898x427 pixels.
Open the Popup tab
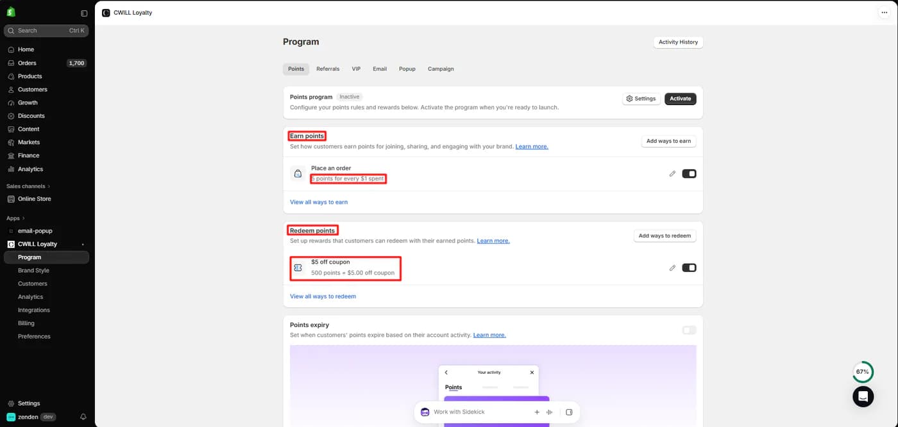click(x=407, y=69)
